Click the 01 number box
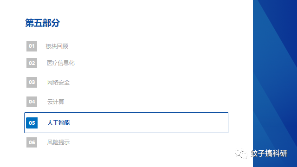Viewport: 297px width, 167px height. [x=32, y=46]
